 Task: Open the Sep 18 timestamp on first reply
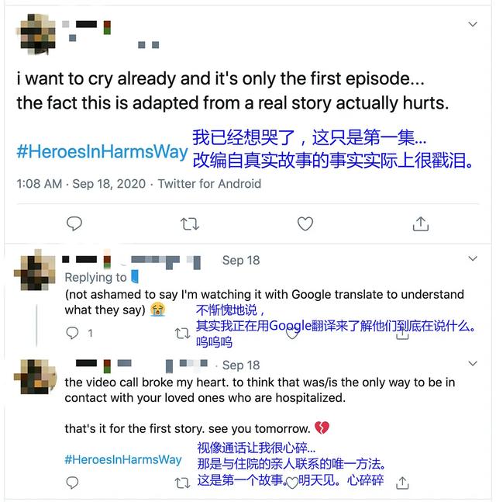(241, 260)
